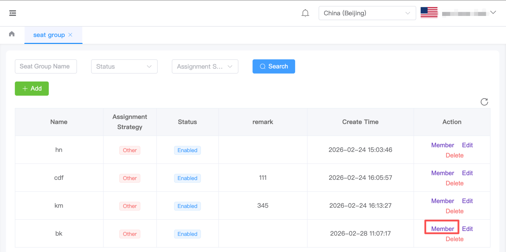
Task: Click the Assignment Strategy column header
Action: (130, 122)
